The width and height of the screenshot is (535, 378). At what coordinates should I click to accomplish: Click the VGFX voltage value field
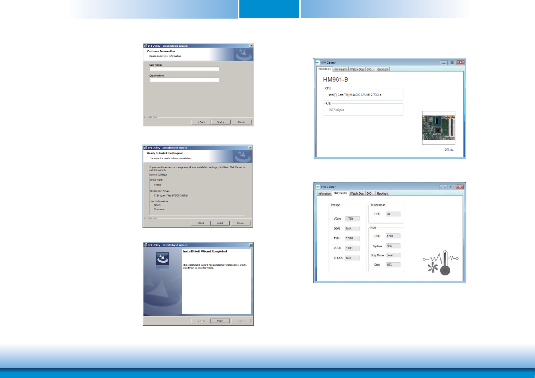352,248
